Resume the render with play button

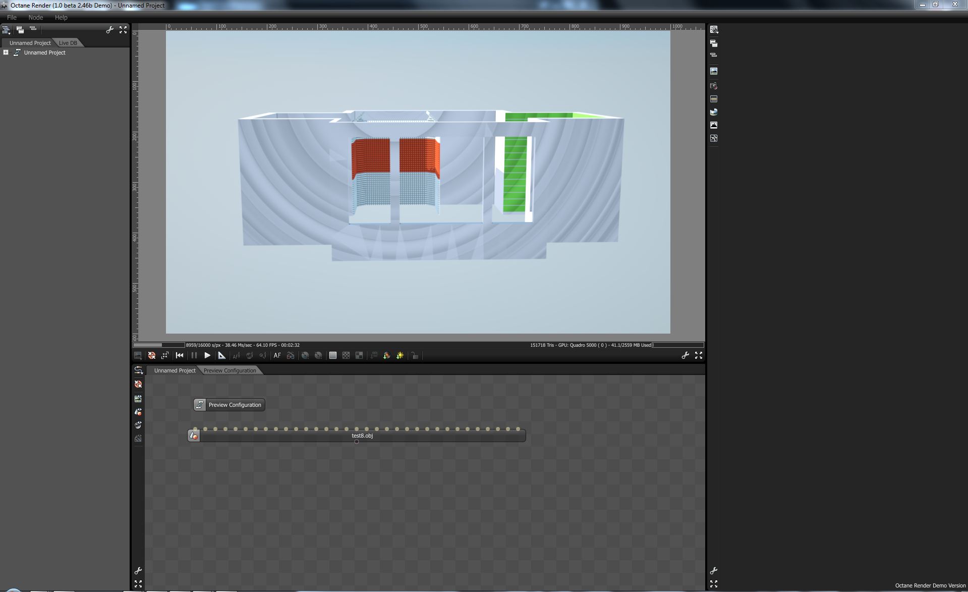[x=207, y=356]
